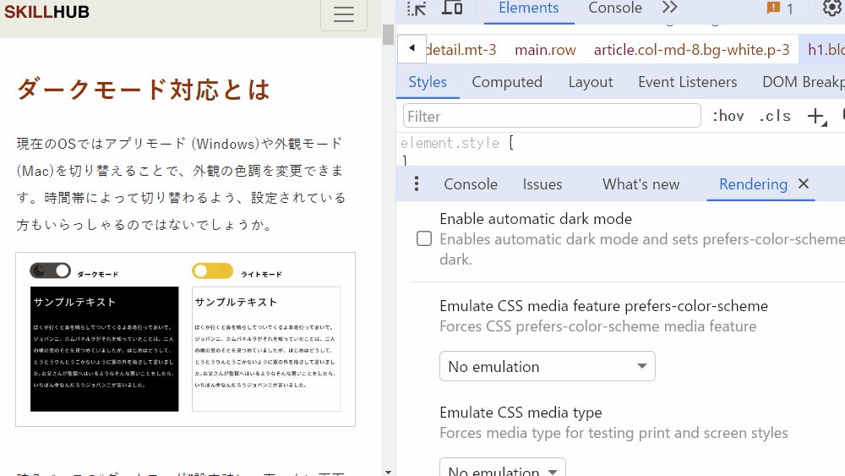Click the ダークモード対応とは heading

(144, 90)
